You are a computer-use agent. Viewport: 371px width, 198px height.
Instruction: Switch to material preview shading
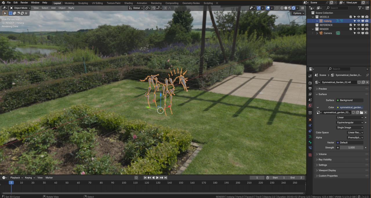290,8
